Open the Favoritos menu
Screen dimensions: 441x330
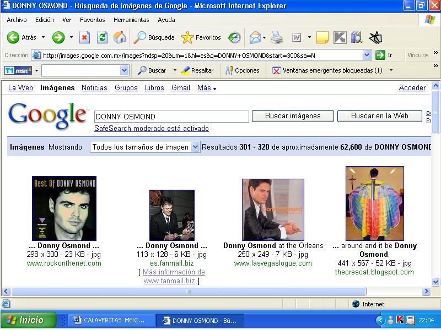coord(92,20)
